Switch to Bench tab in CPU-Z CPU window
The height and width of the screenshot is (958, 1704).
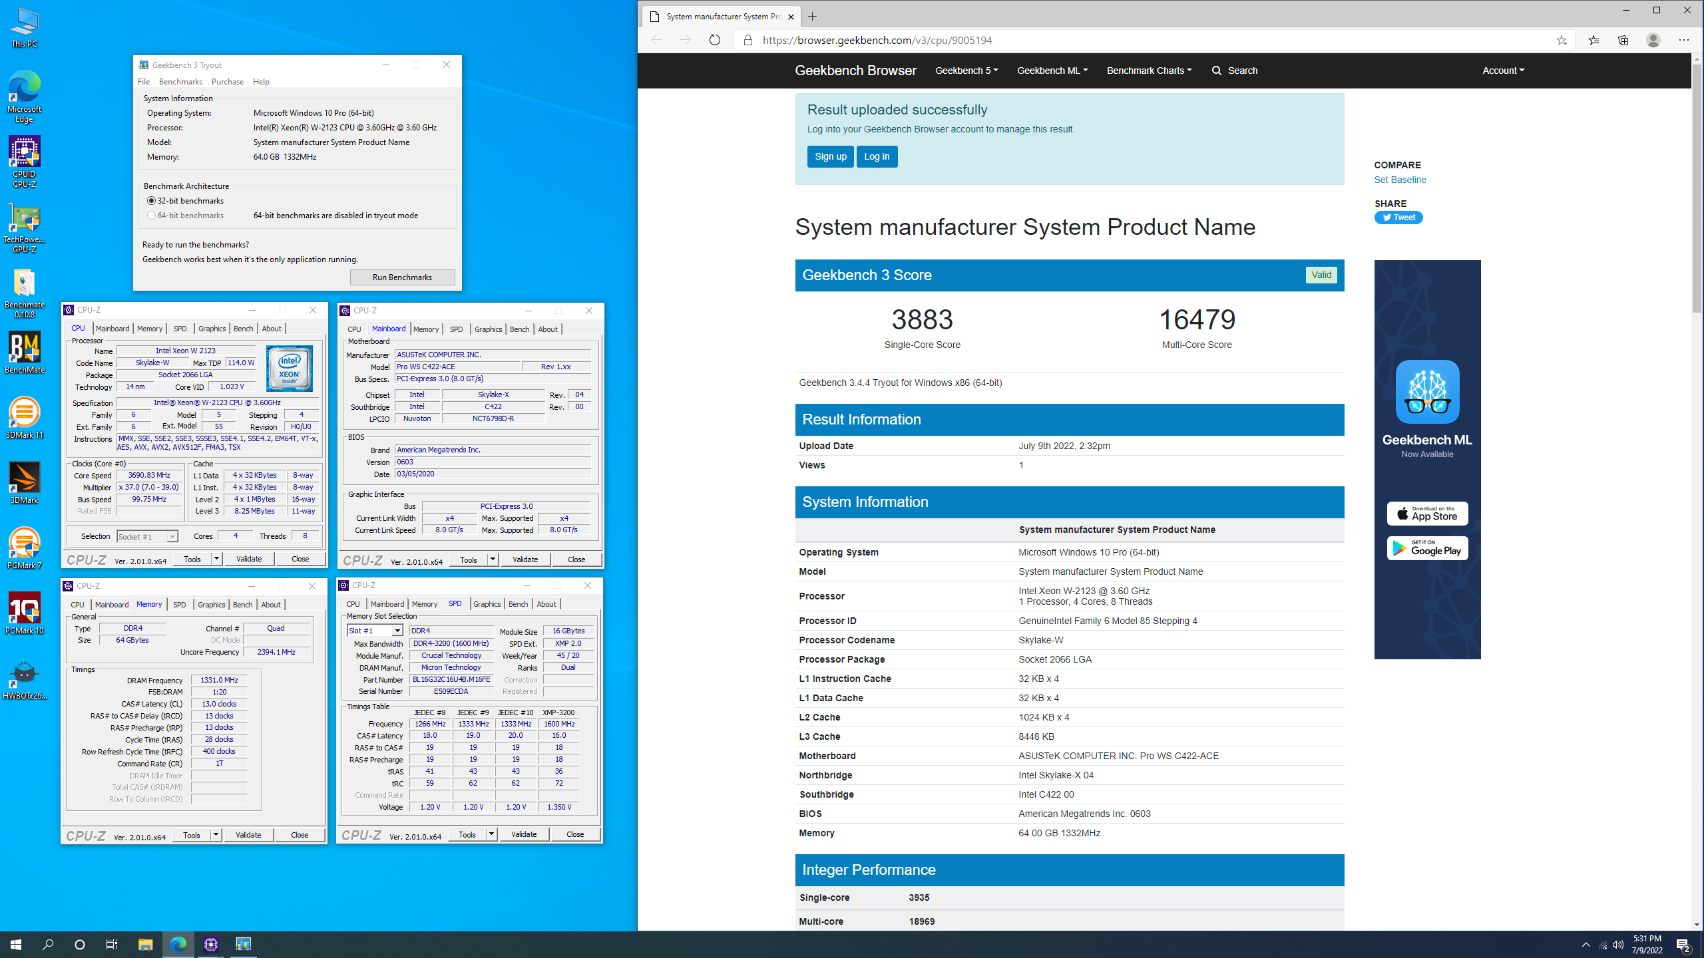(243, 329)
